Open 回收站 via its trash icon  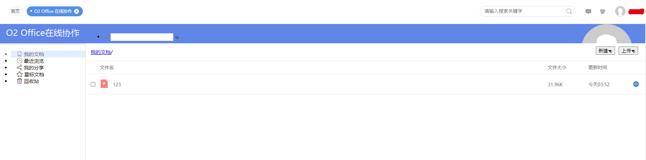(x=20, y=81)
